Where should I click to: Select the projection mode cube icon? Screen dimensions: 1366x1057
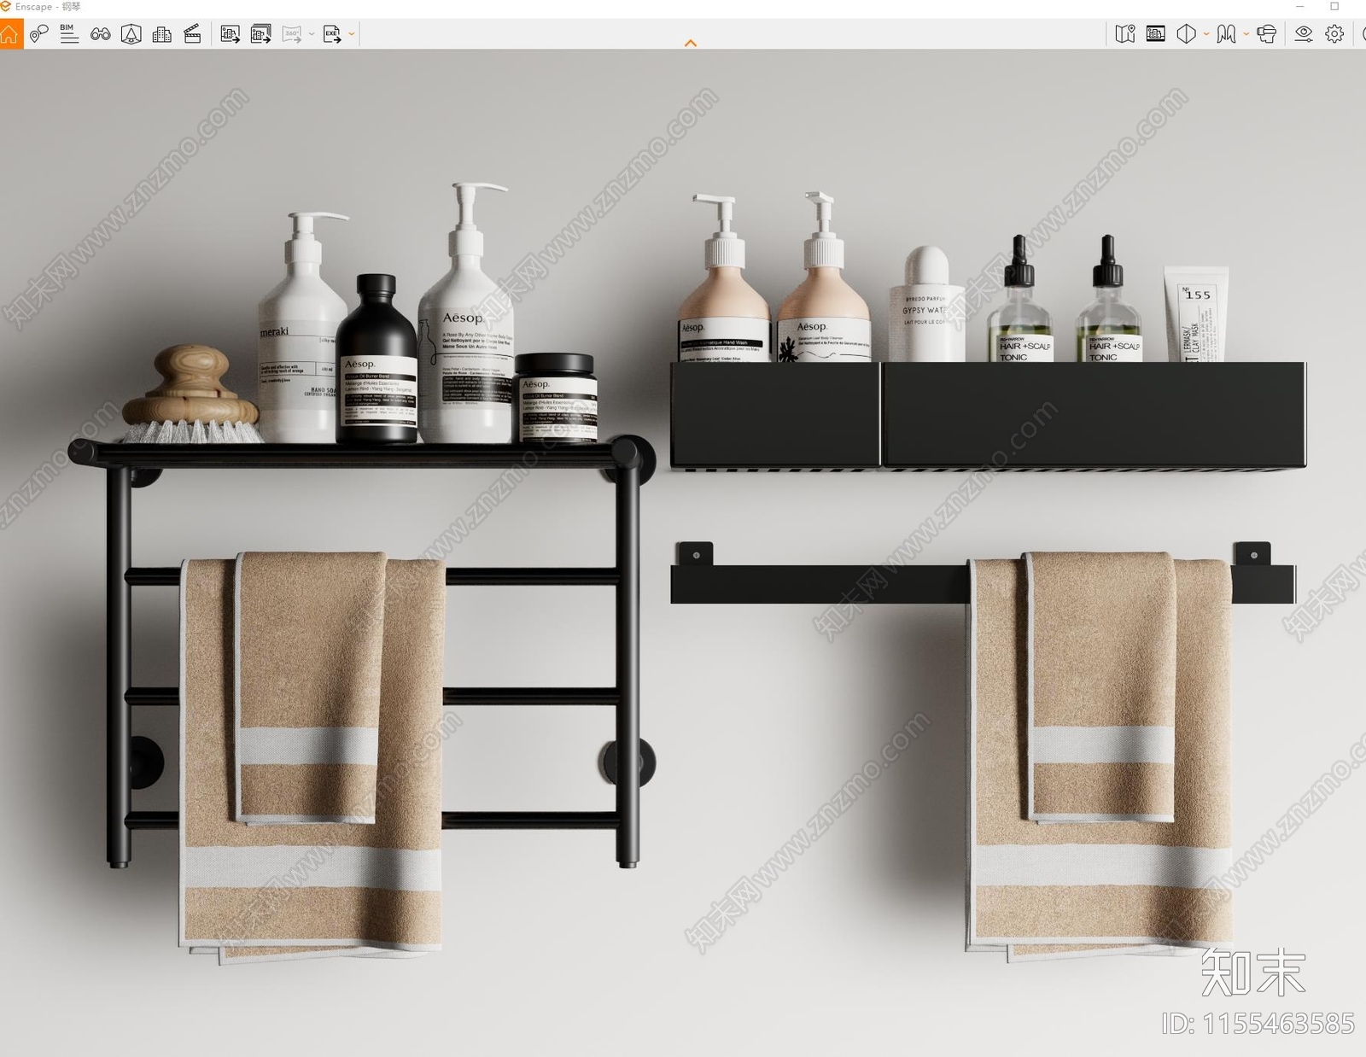[1186, 34]
